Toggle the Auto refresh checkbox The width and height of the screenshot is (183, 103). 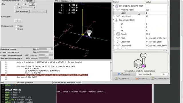tap(137, 74)
